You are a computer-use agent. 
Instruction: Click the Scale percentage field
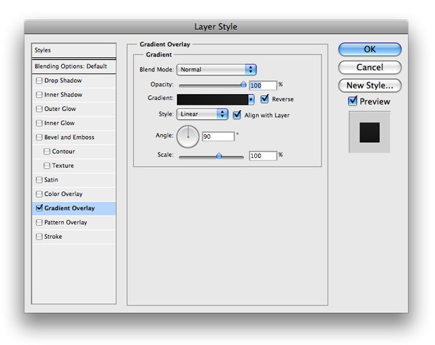(x=263, y=156)
